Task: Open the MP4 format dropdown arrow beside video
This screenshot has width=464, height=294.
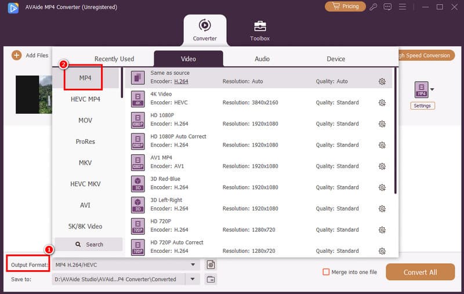Action: pyautogui.click(x=432, y=90)
